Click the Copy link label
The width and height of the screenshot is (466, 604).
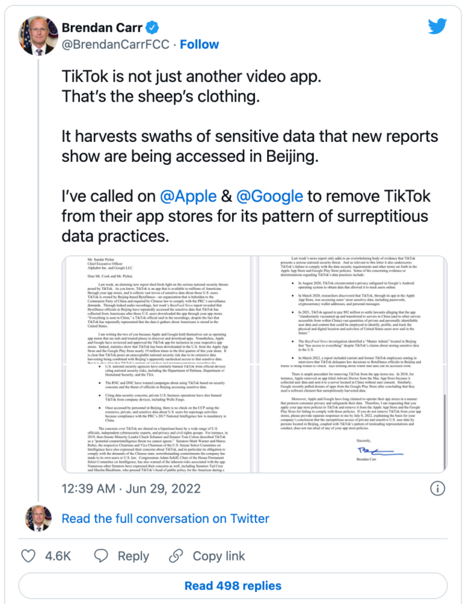pyautogui.click(x=219, y=556)
